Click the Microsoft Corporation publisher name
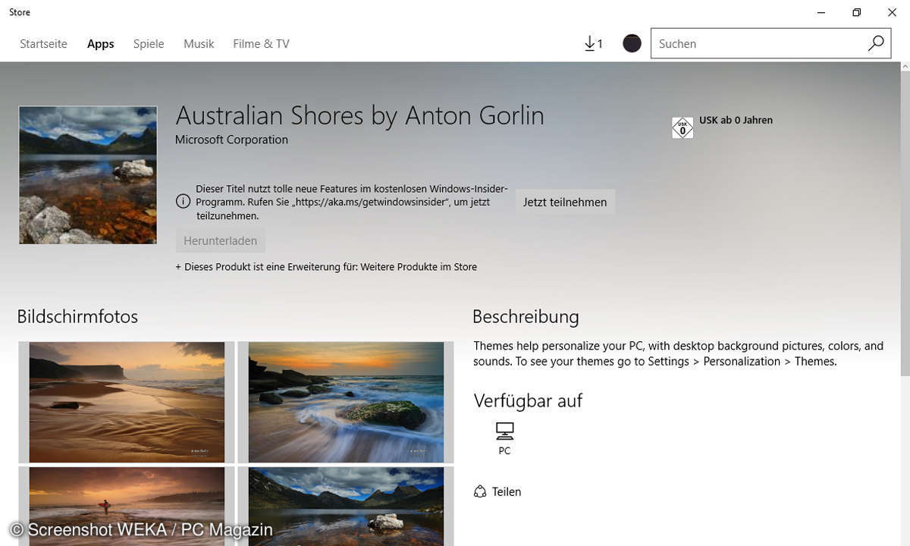Screen dimensions: 910x546 click(231, 140)
